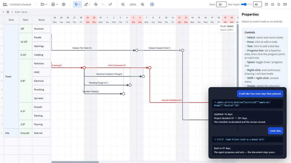Click the redo arrow

(110, 4)
